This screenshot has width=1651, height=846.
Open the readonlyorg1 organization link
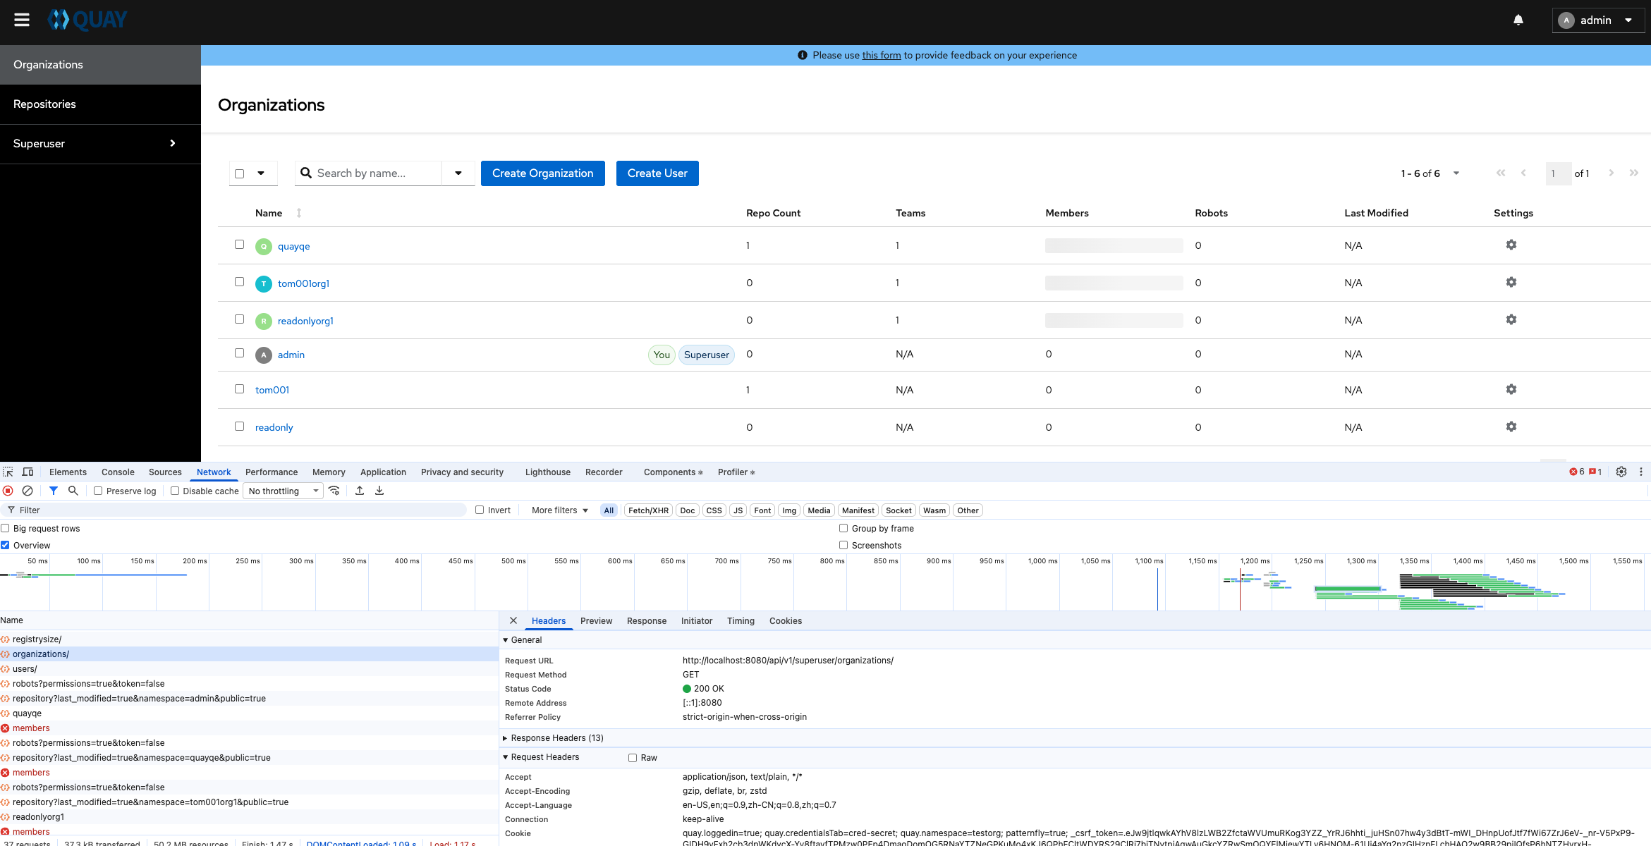tap(305, 321)
